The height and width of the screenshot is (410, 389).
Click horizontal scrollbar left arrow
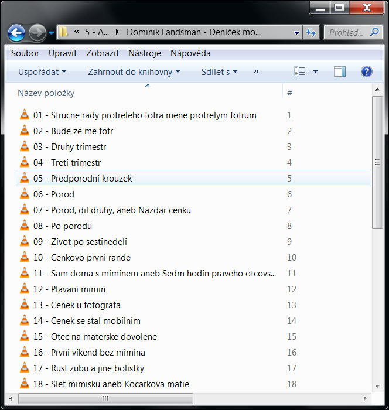point(11,398)
